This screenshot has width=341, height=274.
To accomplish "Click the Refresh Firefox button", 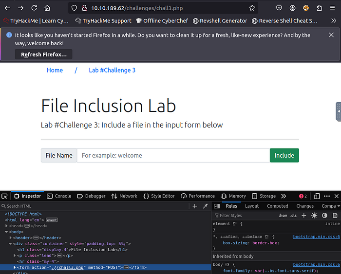I will pyautogui.click(x=43, y=55).
